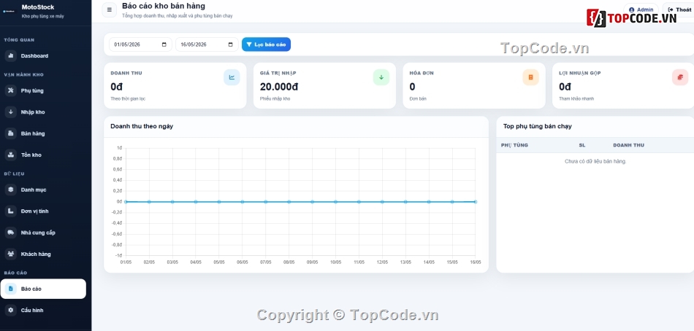Click the 'Phiếu nhập kho' caption

point(275,98)
